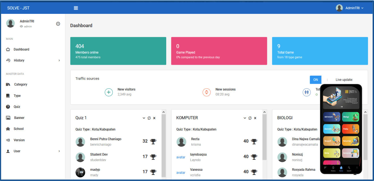
Task: Collapse the Quiz 1 panel with chevron
Action: tap(144, 118)
